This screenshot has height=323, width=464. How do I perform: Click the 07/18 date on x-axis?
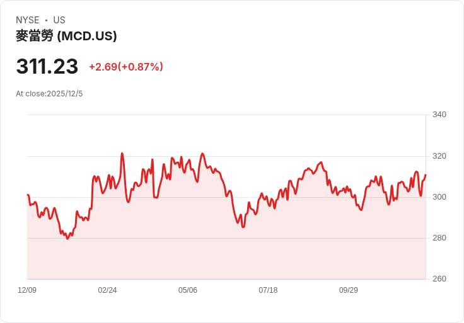268,290
